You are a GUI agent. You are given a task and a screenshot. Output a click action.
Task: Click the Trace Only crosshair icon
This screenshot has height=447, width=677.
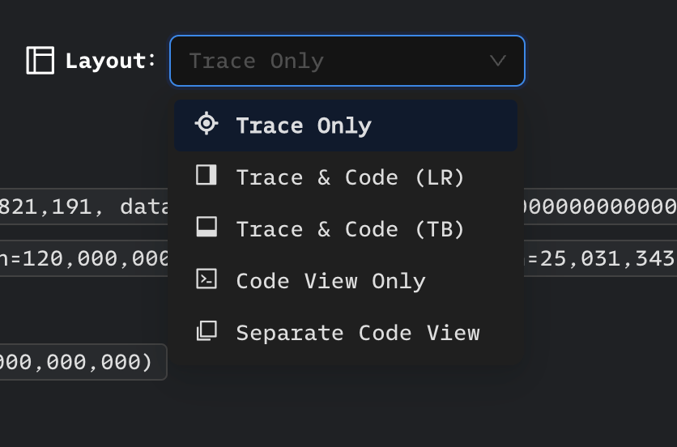click(x=207, y=124)
